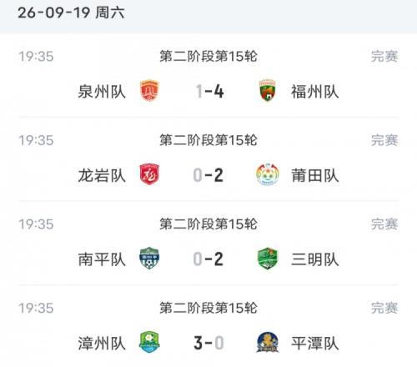Open the 泉州队 team crest icon
Image resolution: width=417 pixels, height=367 pixels.
click(149, 91)
